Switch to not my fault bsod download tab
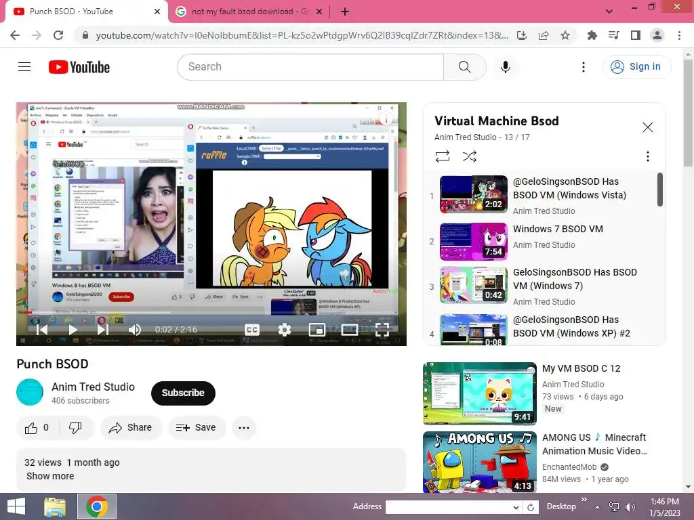The height and width of the screenshot is (520, 694). 248,12
